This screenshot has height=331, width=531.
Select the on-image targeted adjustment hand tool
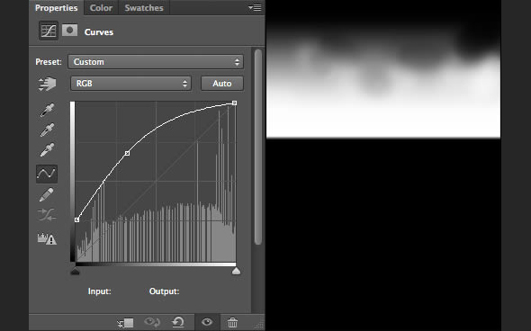(x=47, y=84)
